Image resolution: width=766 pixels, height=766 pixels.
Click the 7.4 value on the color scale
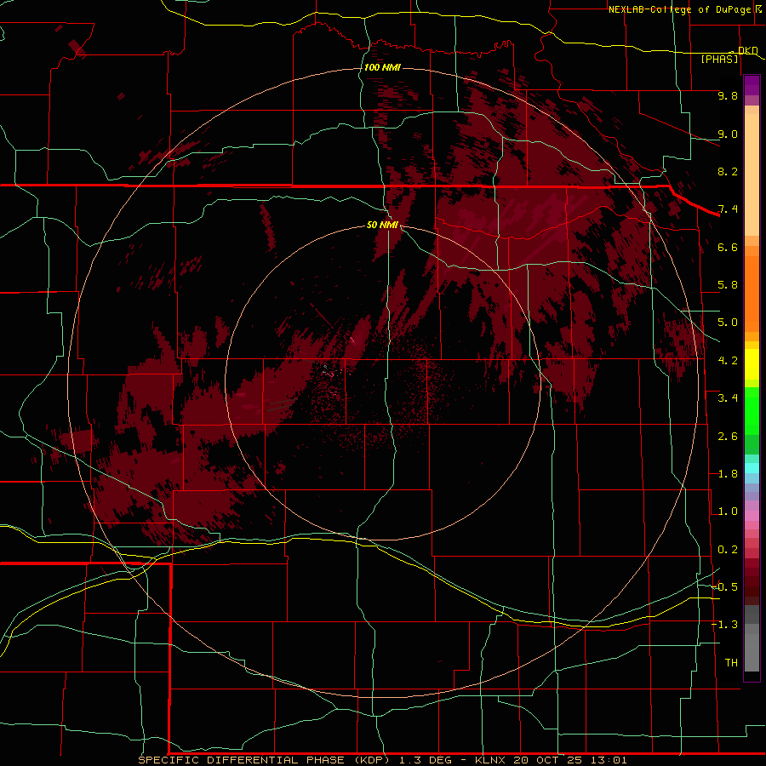[728, 209]
